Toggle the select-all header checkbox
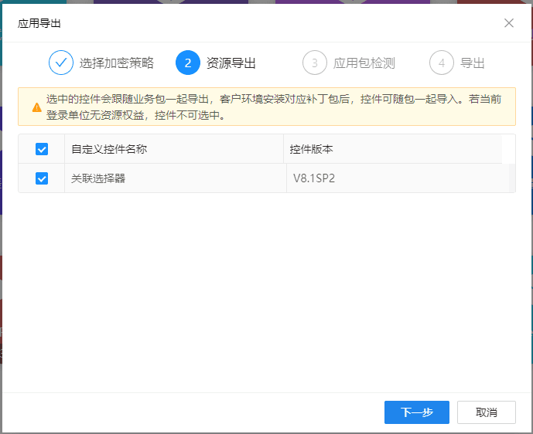The image size is (533, 434). pyautogui.click(x=42, y=149)
